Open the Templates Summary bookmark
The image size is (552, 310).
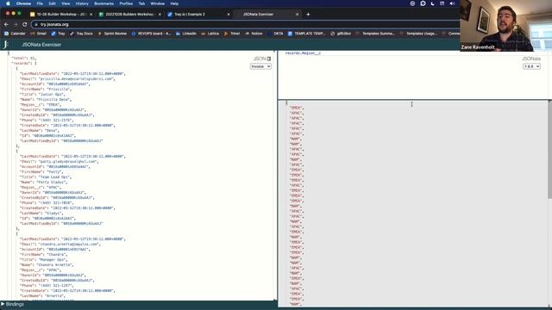coord(375,34)
